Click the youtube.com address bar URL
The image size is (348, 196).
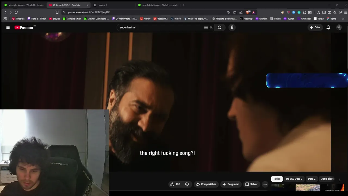(x=89, y=12)
